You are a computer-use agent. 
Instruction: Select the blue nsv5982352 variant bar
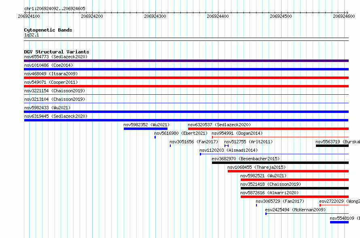coord(146,129)
